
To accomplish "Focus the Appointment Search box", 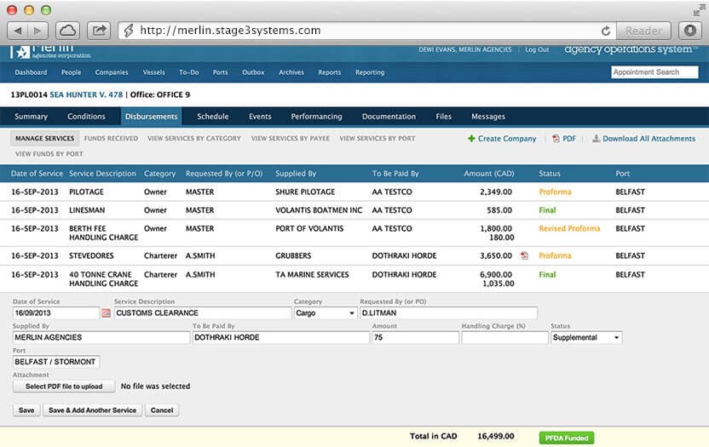I will click(655, 72).
